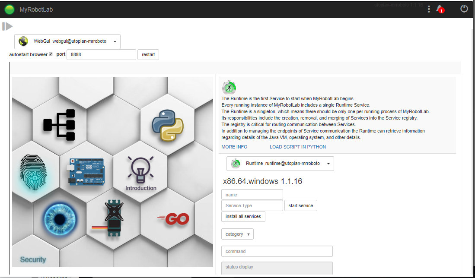Screen dimensions: 475x278
Task: Click the restart button
Action: (148, 54)
